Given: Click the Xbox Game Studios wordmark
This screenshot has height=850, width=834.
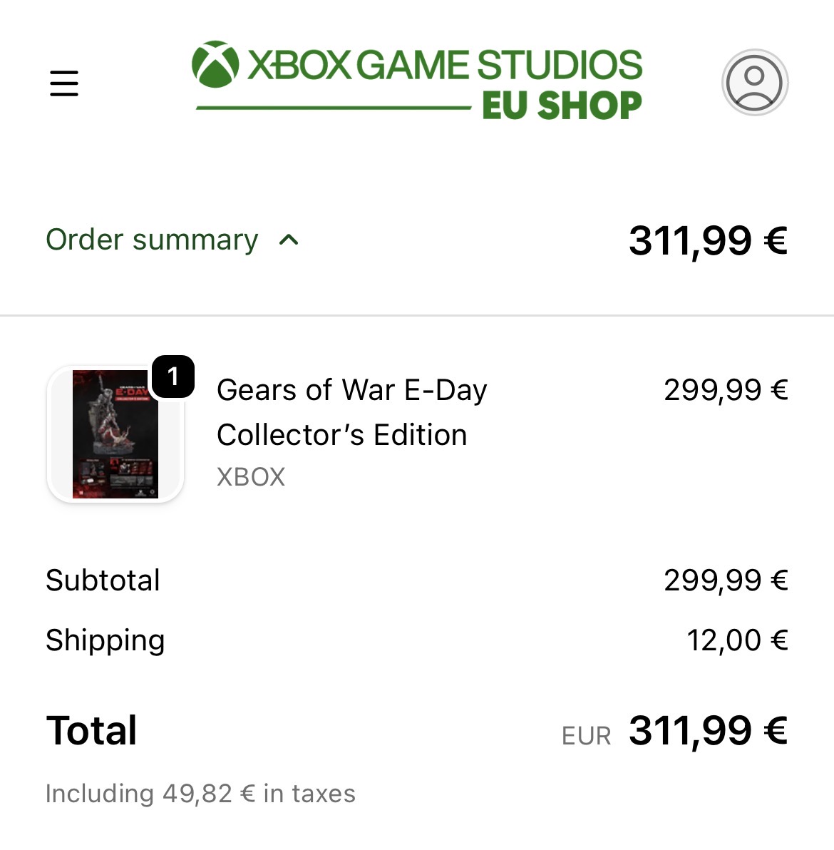Looking at the screenshot, I should 445,65.
